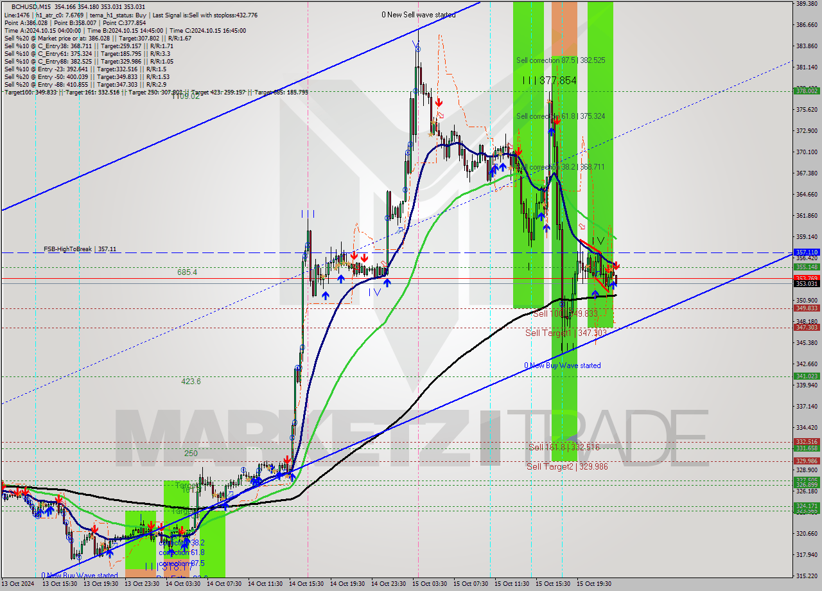
Task: Click '14 Oct 03:30' on the time axis
Action: pos(183,584)
